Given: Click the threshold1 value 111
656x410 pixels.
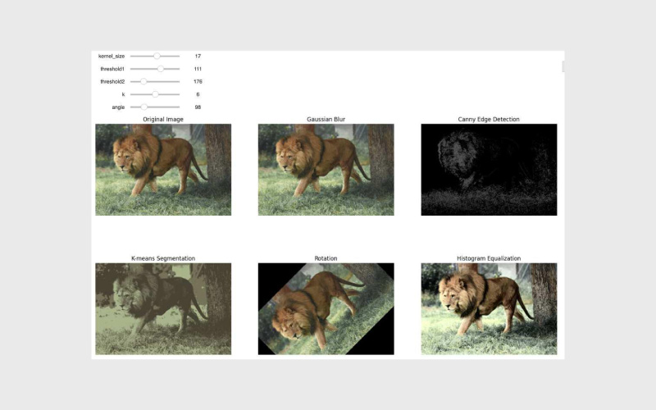Looking at the screenshot, I should tap(198, 69).
